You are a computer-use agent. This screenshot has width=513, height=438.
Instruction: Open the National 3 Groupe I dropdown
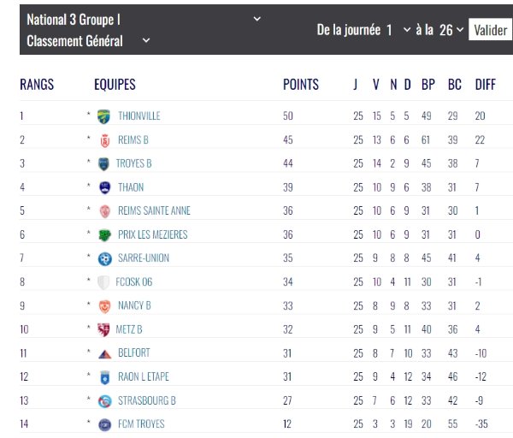point(144,18)
